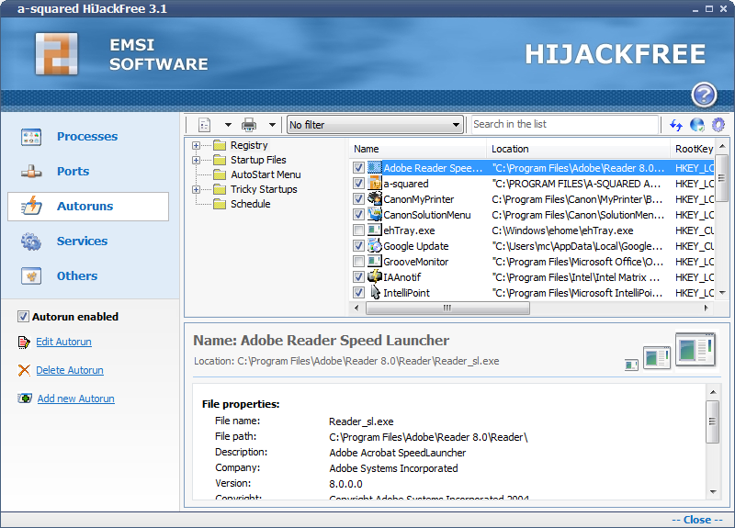Uncheck the Google Update autorun entry

click(x=359, y=246)
